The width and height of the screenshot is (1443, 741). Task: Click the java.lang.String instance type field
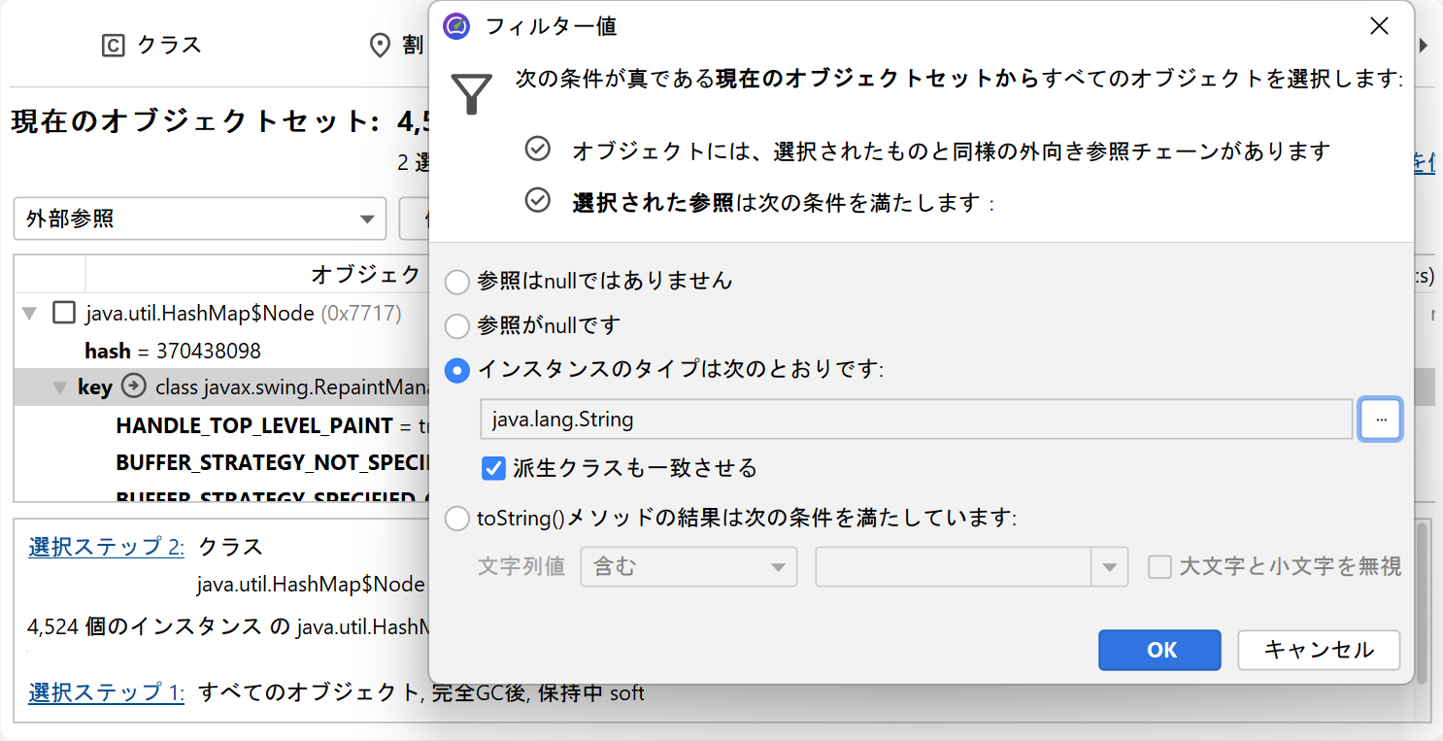(x=916, y=420)
